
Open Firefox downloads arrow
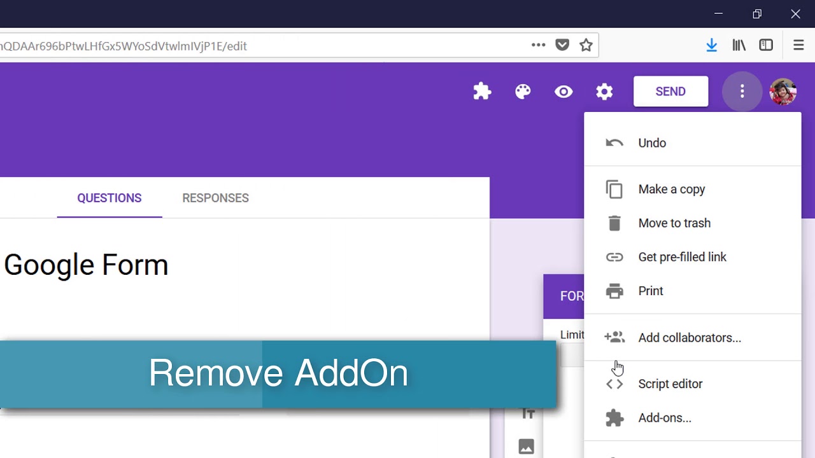[712, 45]
